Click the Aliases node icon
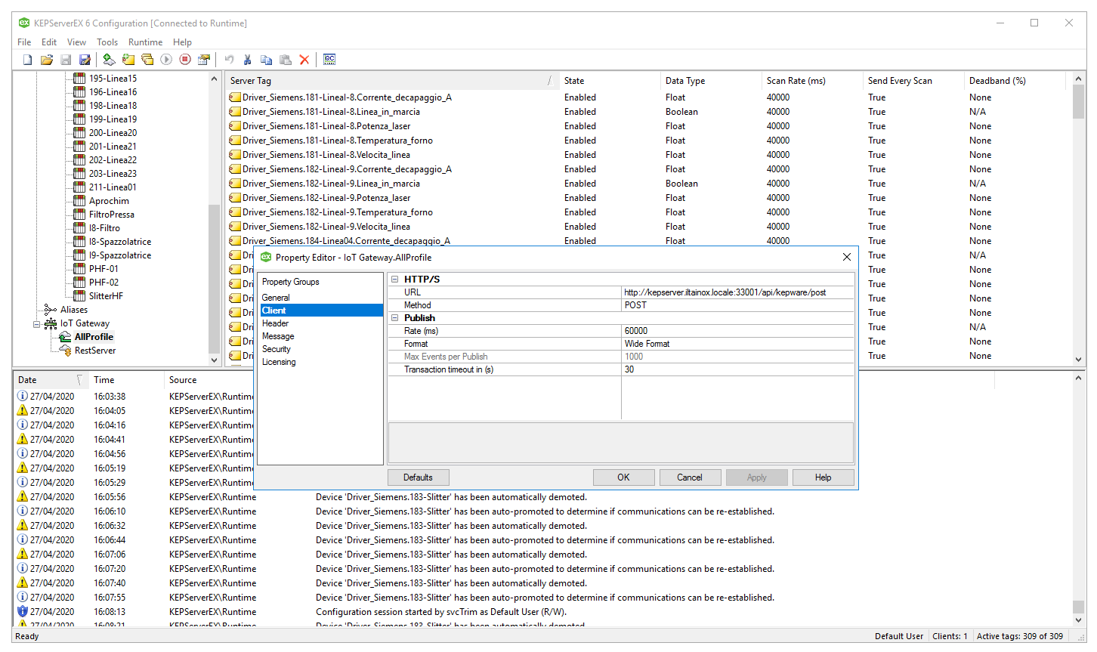The width and height of the screenshot is (1097, 652). coord(51,310)
